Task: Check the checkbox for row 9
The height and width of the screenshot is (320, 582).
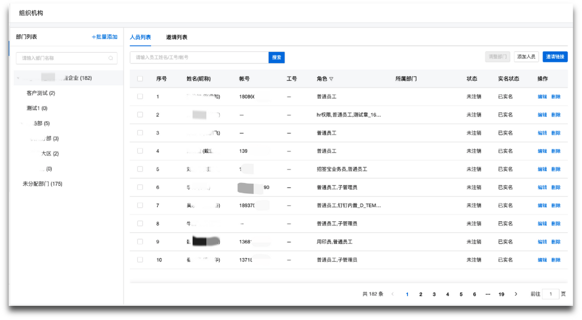Action: 140,242
